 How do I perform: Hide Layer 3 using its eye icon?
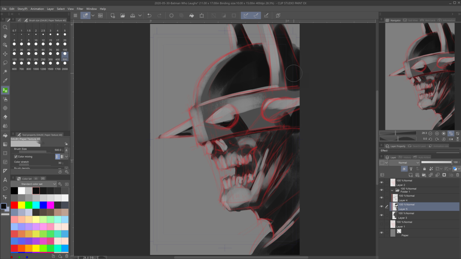pyautogui.click(x=381, y=215)
